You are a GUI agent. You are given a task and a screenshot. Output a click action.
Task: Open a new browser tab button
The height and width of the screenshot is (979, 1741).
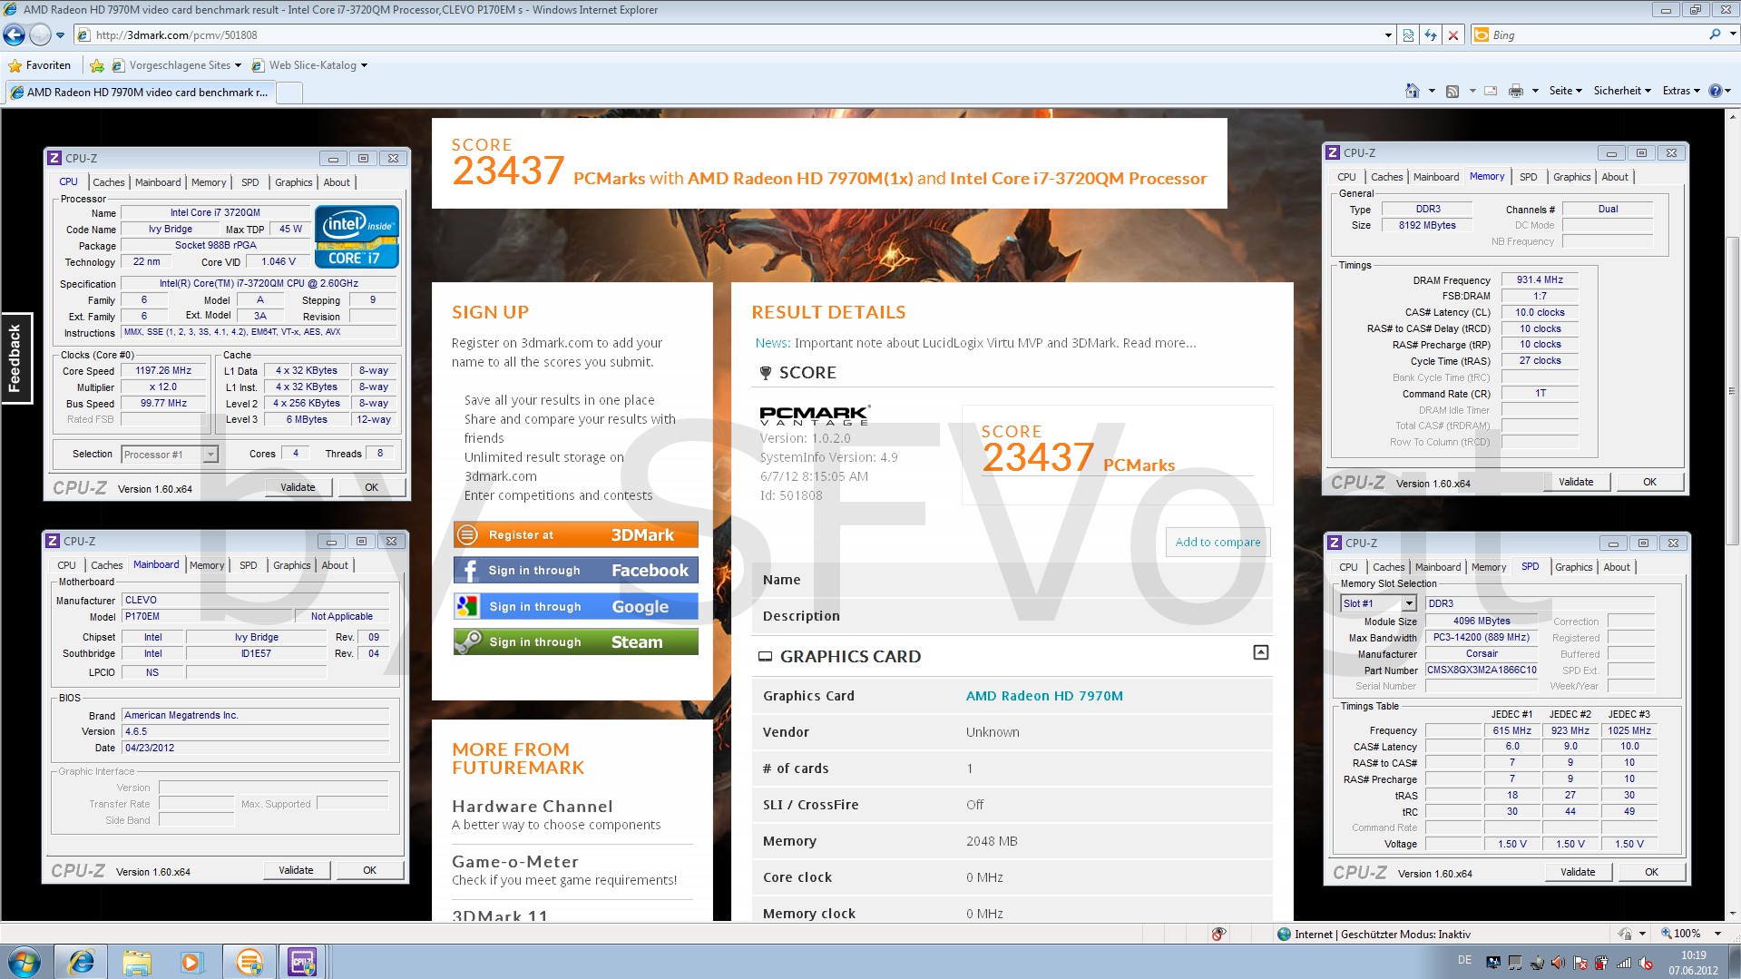tap(289, 93)
